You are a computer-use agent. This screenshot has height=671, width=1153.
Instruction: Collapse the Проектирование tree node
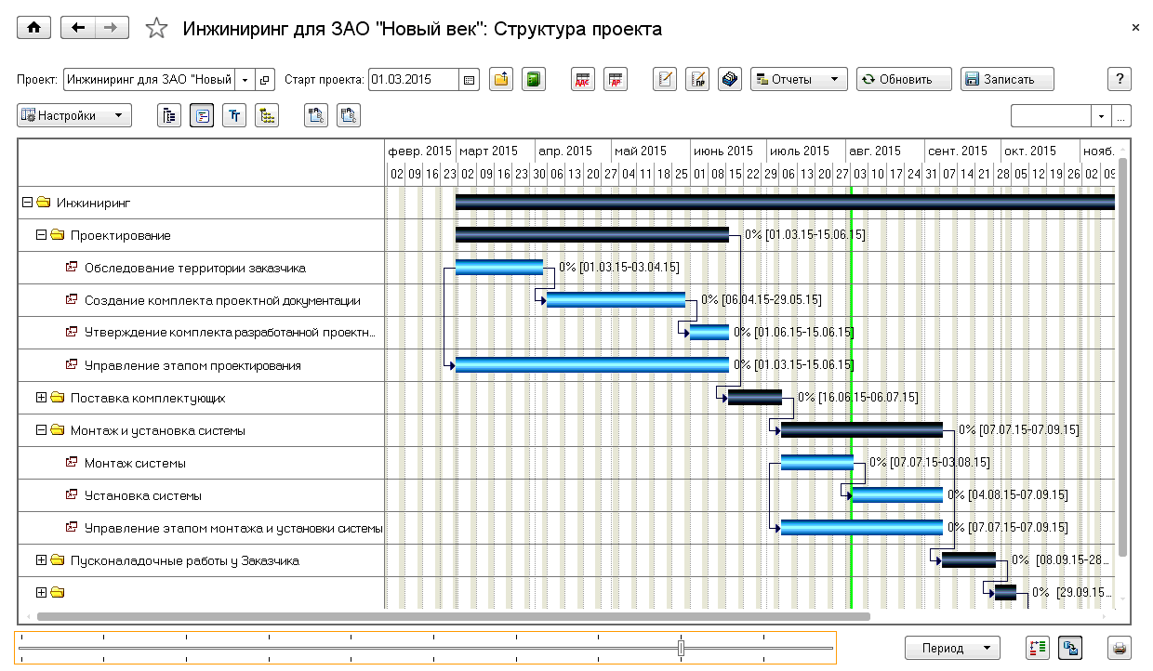[x=41, y=235]
